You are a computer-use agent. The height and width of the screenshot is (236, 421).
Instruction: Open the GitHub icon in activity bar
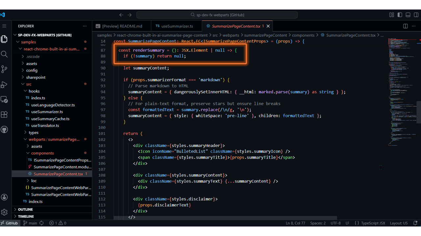[4, 129]
